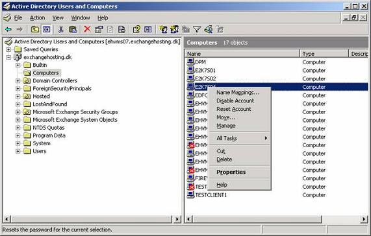This screenshot has height=236, width=371.
Task: Select the Users container in tree
Action: pyautogui.click(x=40, y=151)
